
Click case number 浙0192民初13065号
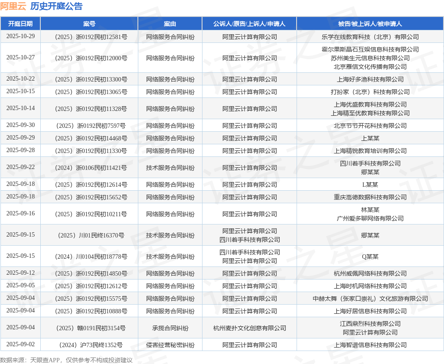click(x=91, y=92)
